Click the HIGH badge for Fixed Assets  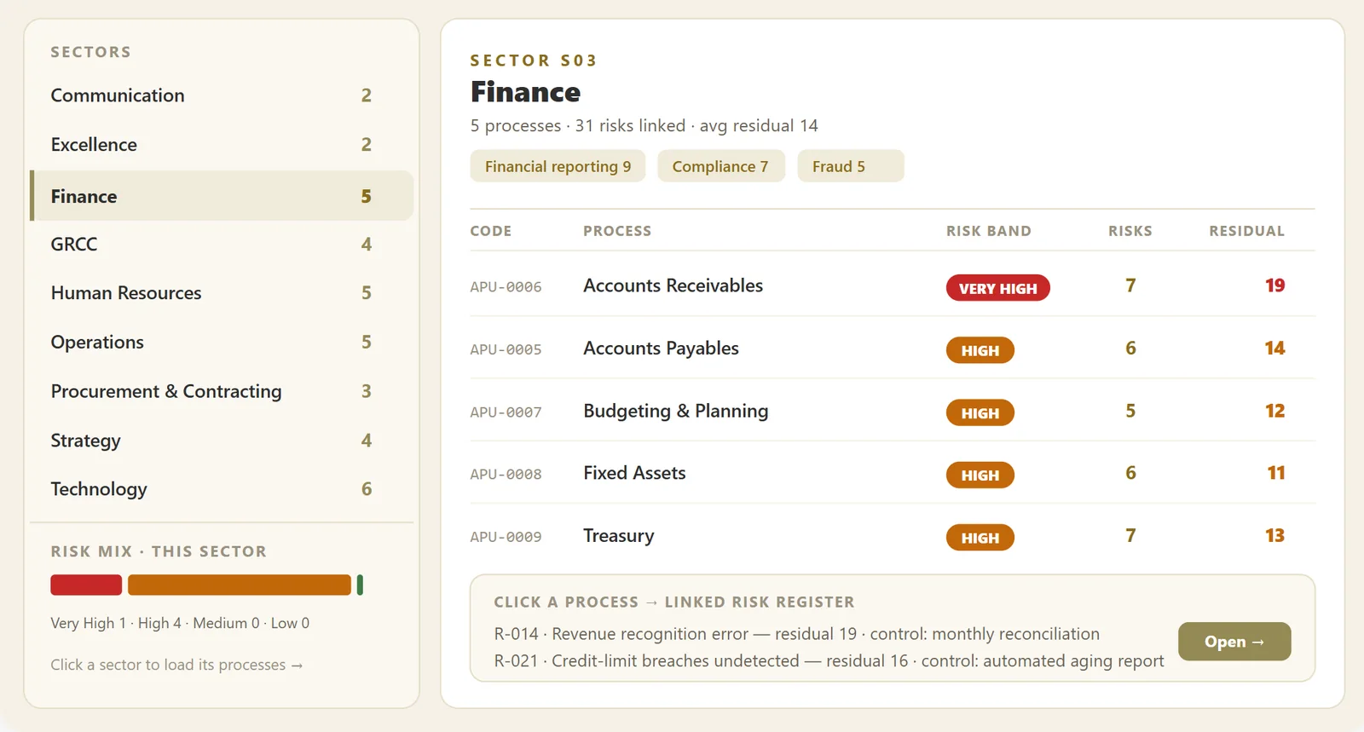[x=980, y=476]
